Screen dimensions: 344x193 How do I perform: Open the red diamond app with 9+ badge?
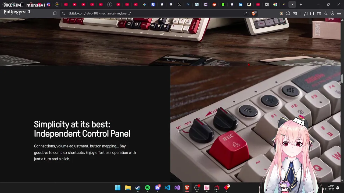(227, 188)
